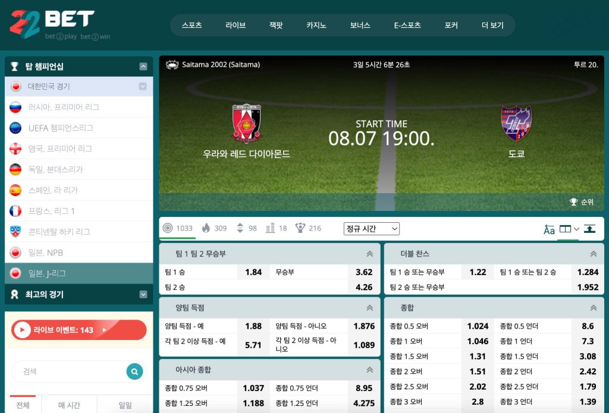
Task: Collapse the 양팀 득점 market
Action: coord(370,308)
